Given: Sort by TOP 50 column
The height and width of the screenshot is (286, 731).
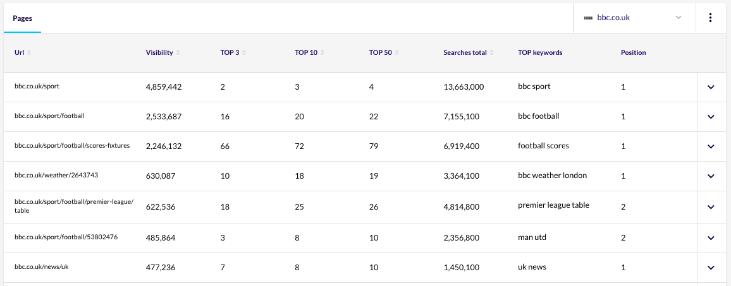Looking at the screenshot, I should (384, 52).
